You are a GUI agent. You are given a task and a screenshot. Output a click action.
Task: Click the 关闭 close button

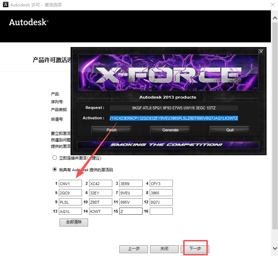[164, 249]
